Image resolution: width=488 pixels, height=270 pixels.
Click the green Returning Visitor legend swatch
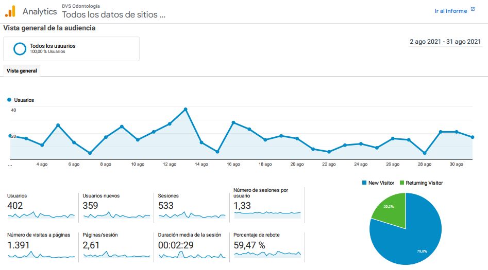pyautogui.click(x=402, y=183)
